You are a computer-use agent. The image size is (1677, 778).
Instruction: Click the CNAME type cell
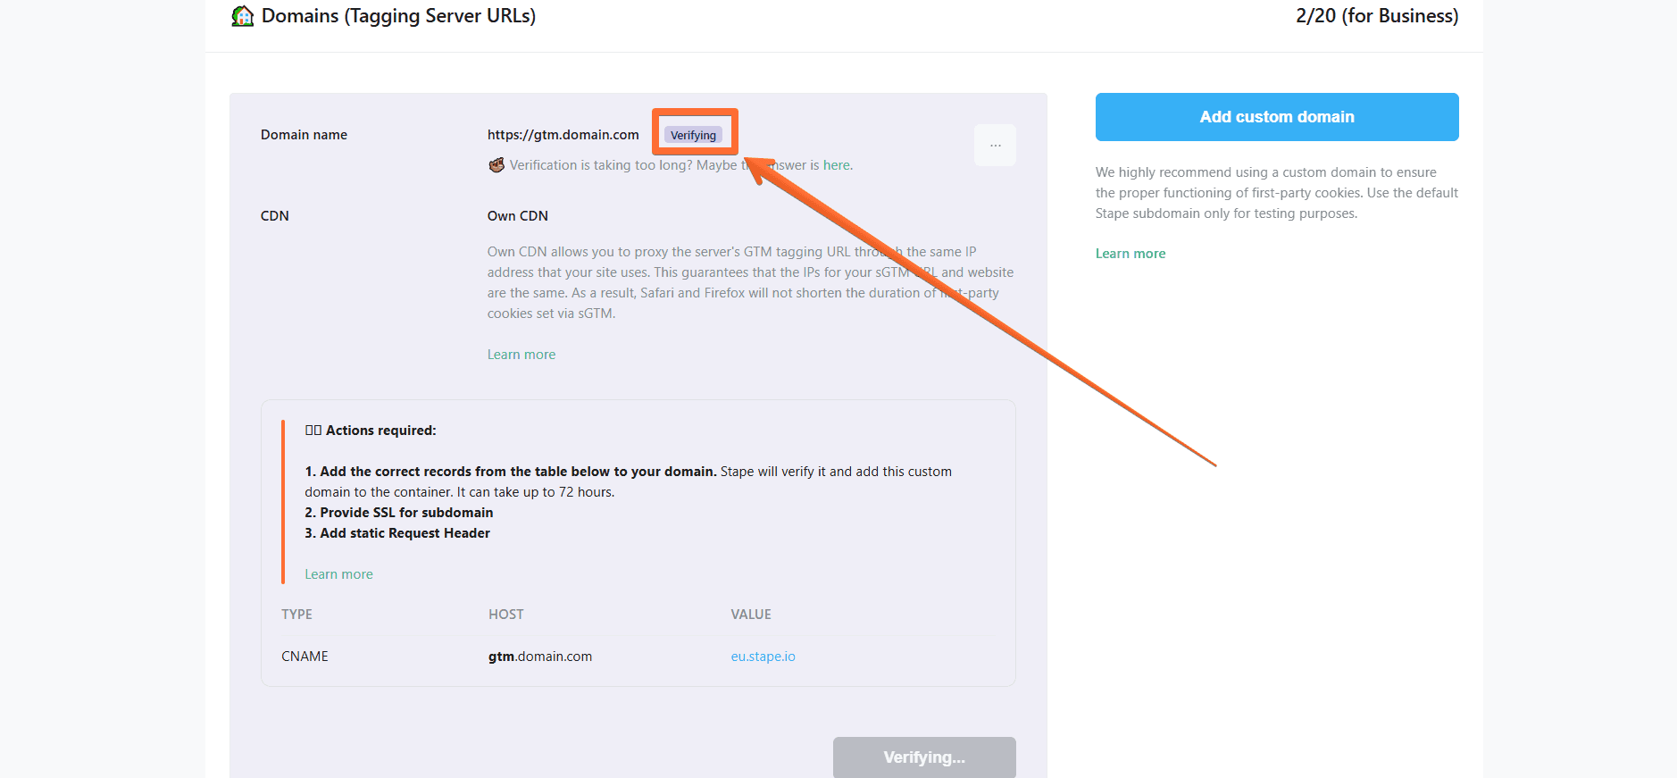(305, 657)
